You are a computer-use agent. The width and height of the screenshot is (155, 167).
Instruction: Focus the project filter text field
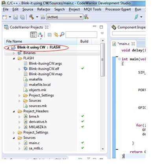tap(81, 35)
